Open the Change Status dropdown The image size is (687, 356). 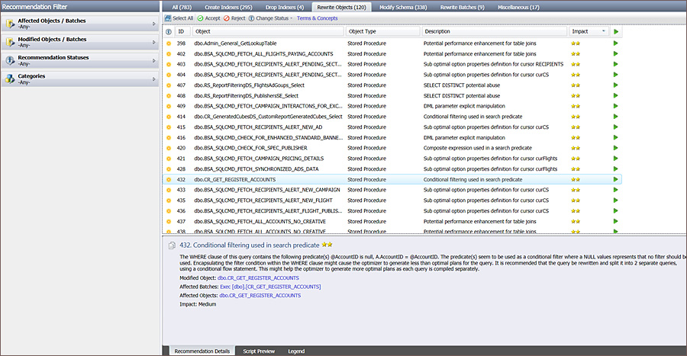click(270, 18)
